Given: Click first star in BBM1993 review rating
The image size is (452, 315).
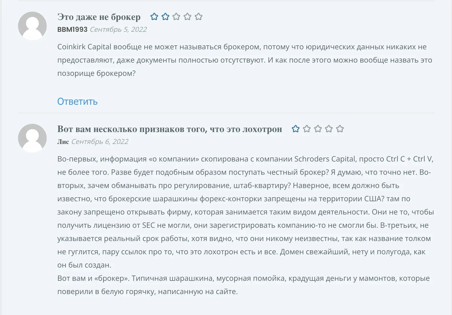Looking at the screenshot, I should 154,17.
